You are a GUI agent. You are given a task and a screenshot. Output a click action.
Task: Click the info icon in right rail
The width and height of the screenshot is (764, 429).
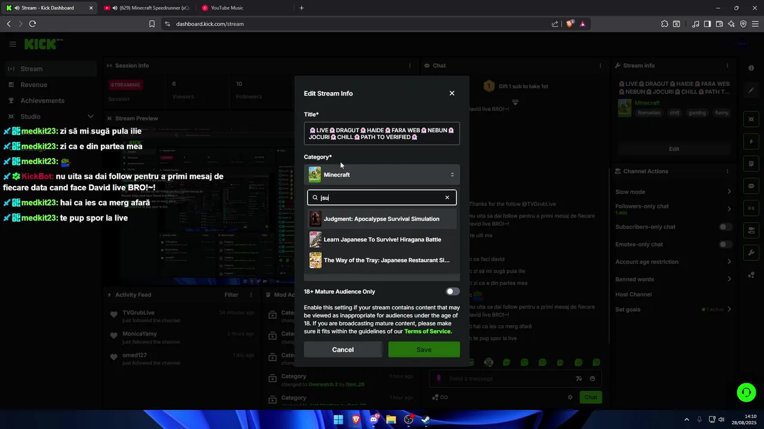tap(751, 68)
